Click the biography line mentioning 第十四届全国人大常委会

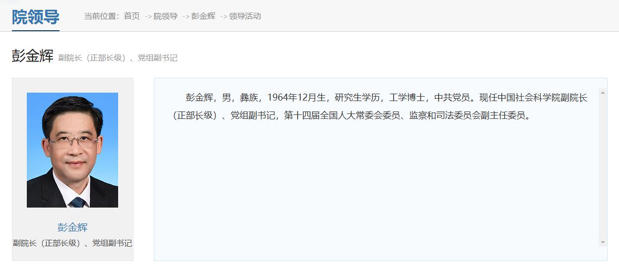click(352, 116)
